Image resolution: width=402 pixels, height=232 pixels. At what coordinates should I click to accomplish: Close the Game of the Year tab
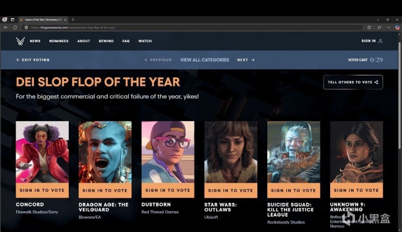65,20
